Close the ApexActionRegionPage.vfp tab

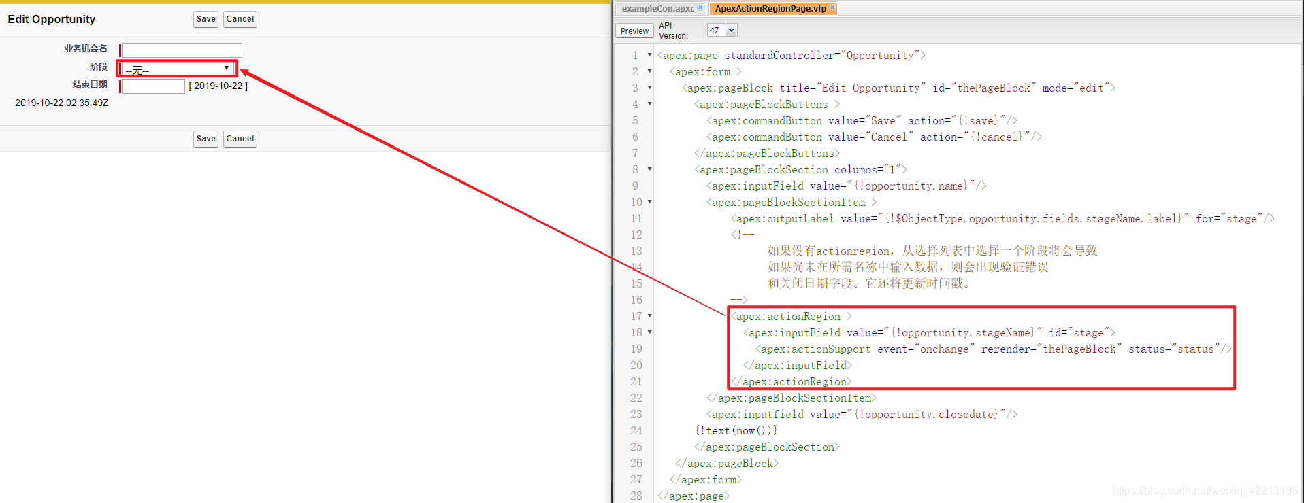832,7
